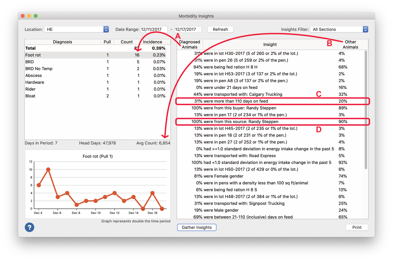Click the end date field 12/17/2017
The height and width of the screenshot is (261, 393).
188,29
